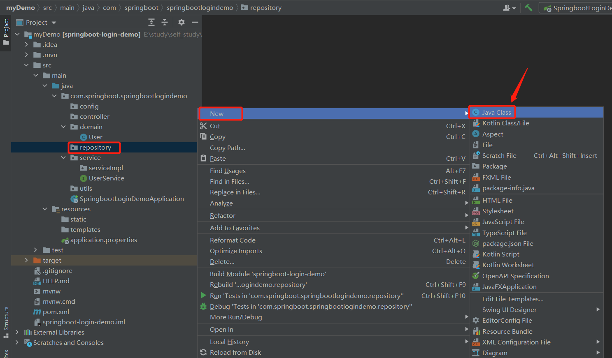Select Find Usages menu entry
The image size is (612, 358).
tap(334, 171)
